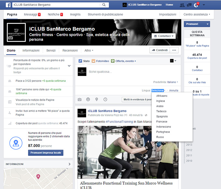Go to Home in top bar
Image resolution: width=221 pixels, height=189 pixels.
(x=169, y=5)
